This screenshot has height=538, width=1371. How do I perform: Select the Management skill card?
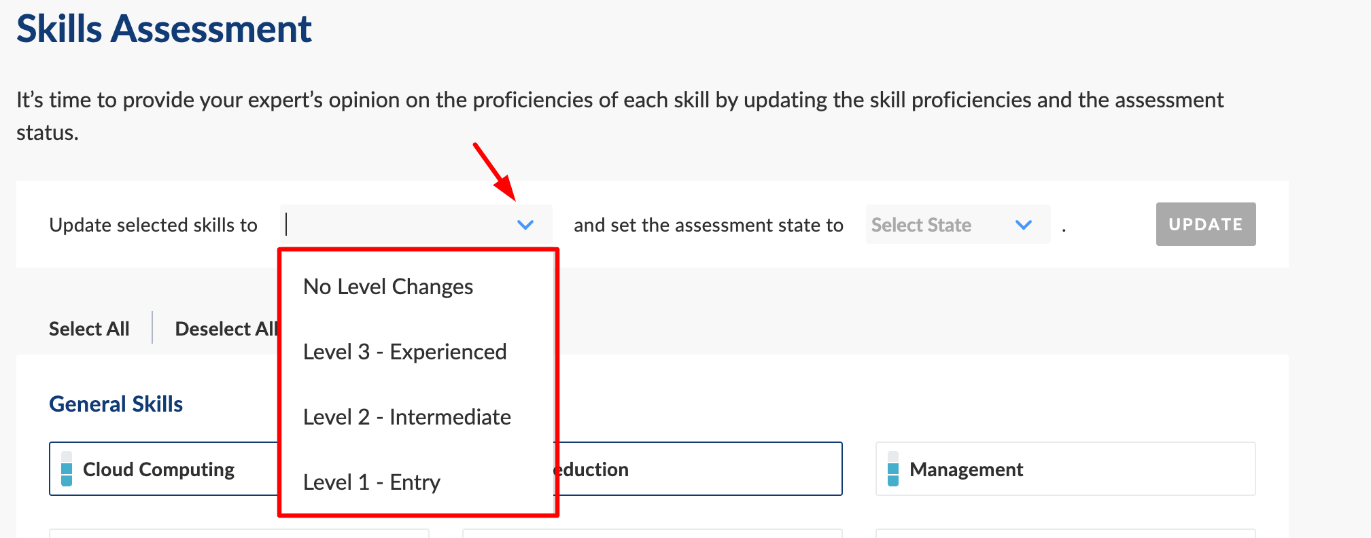point(1065,469)
